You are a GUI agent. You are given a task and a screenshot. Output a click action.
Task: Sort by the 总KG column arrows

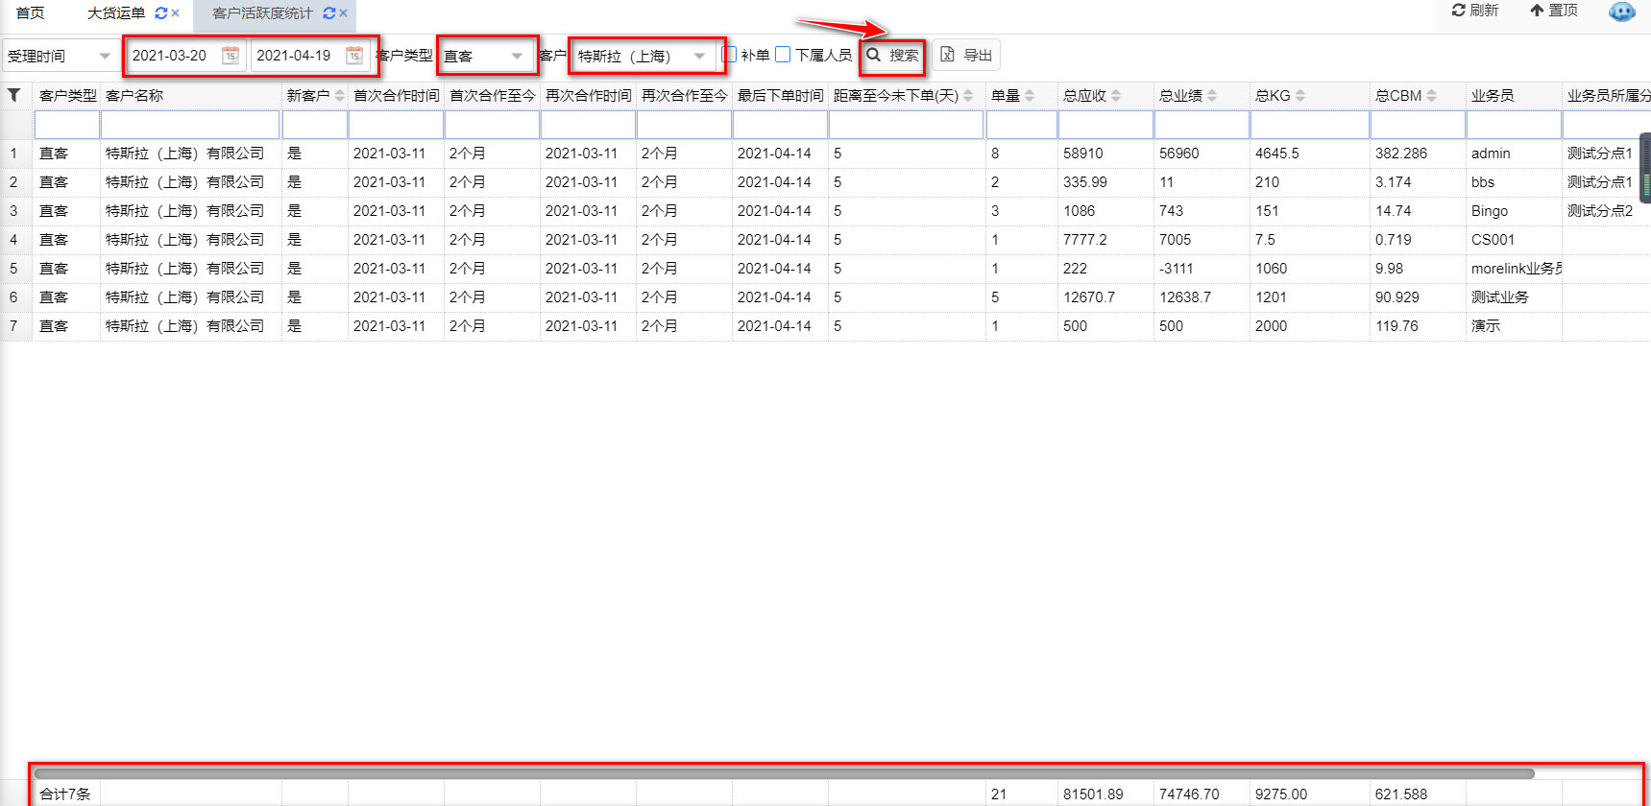[1300, 96]
